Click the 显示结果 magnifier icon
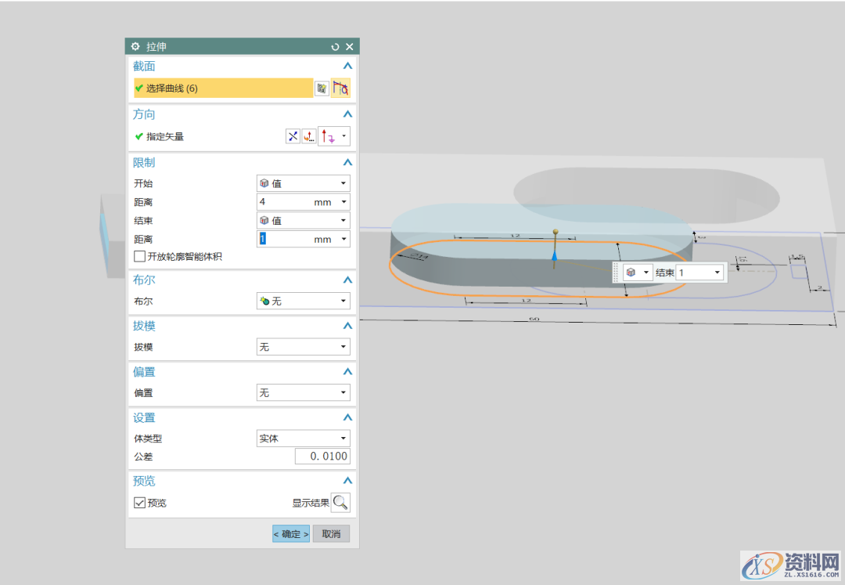845x585 pixels. [340, 502]
